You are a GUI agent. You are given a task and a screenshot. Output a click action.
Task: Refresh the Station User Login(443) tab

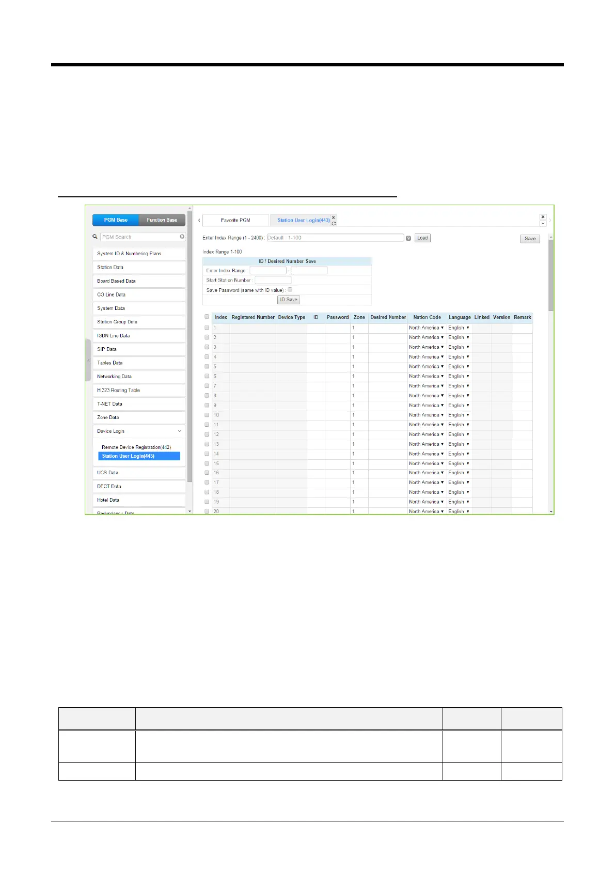click(x=334, y=223)
